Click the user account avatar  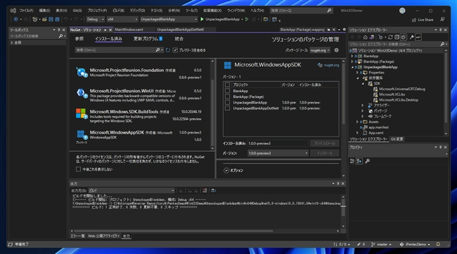click(402, 11)
